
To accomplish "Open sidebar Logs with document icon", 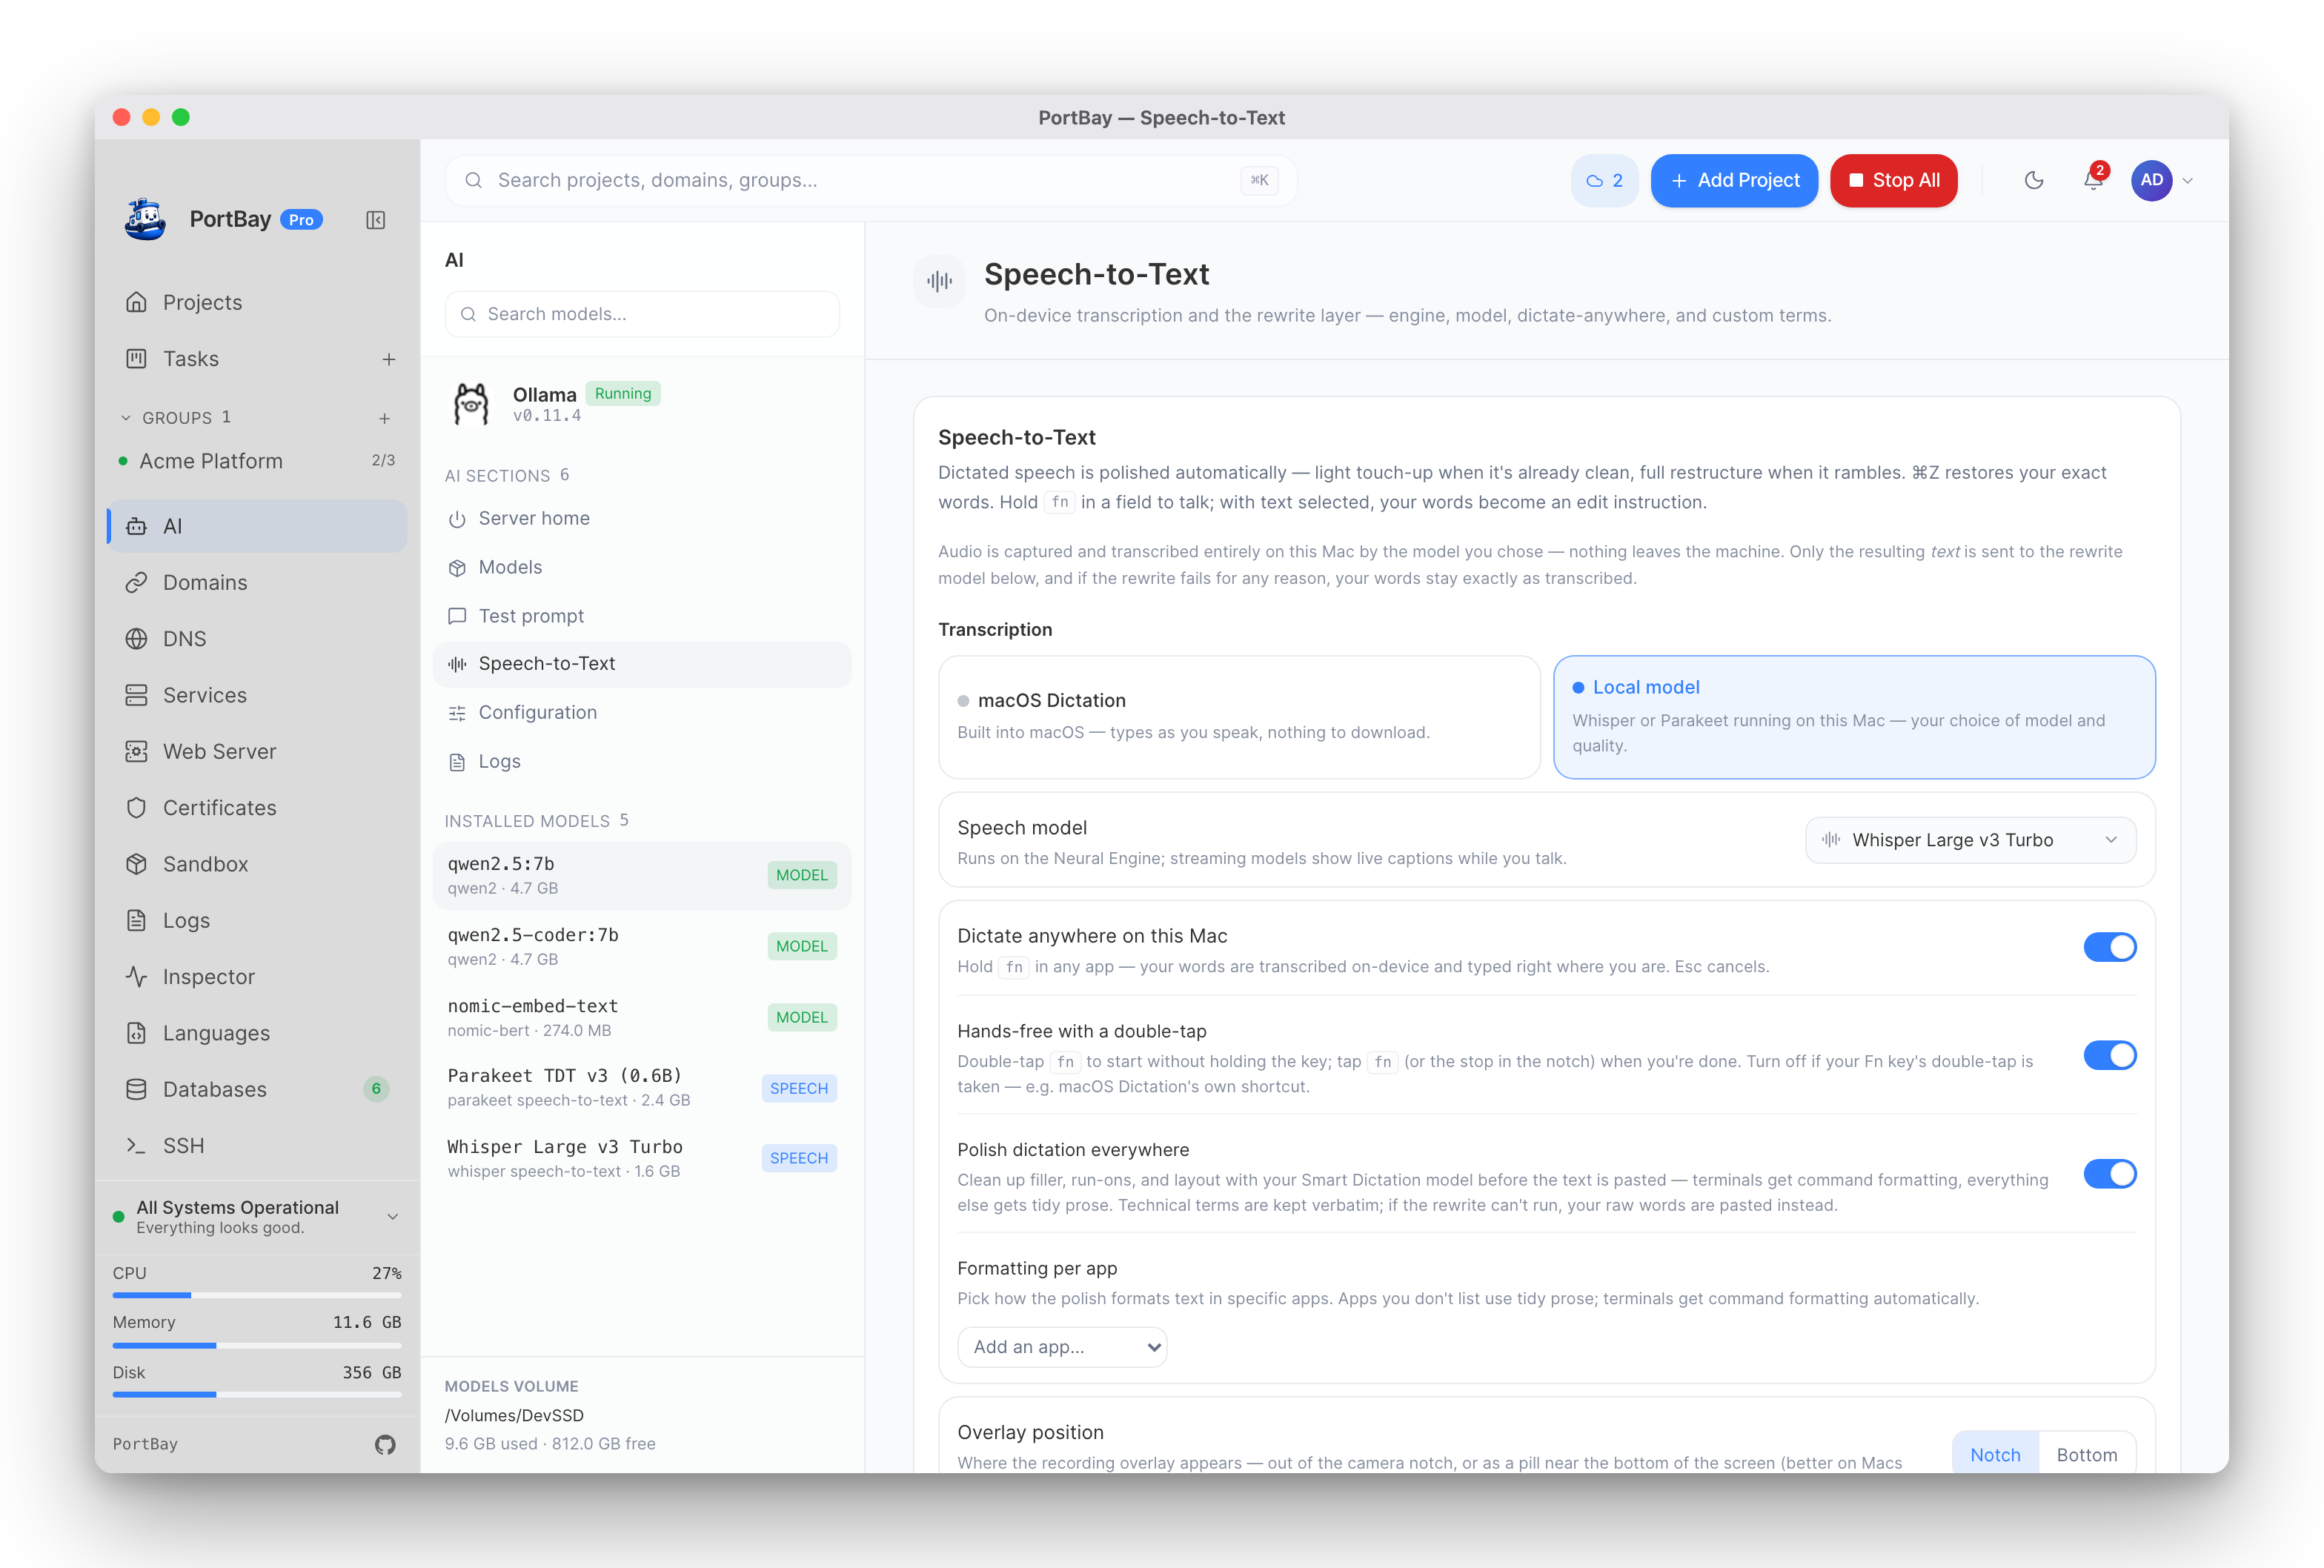I will point(257,920).
